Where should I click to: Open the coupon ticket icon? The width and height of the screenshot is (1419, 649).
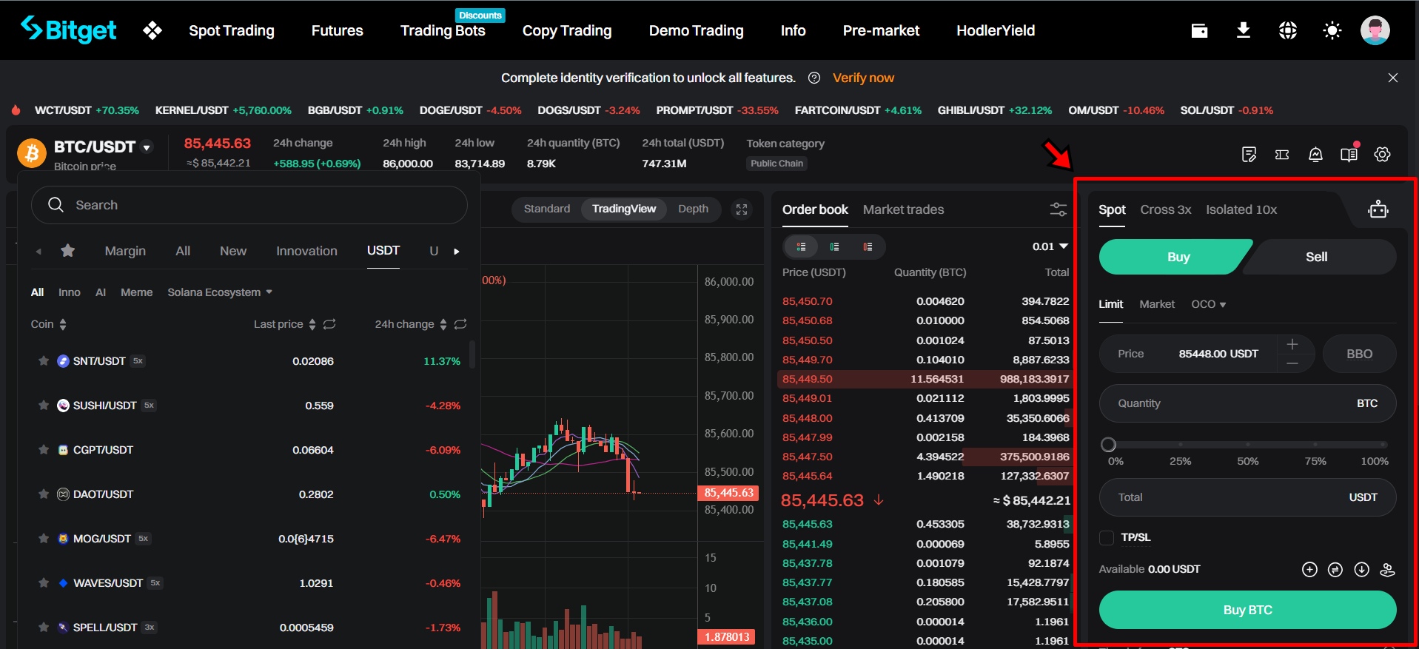(x=1282, y=155)
